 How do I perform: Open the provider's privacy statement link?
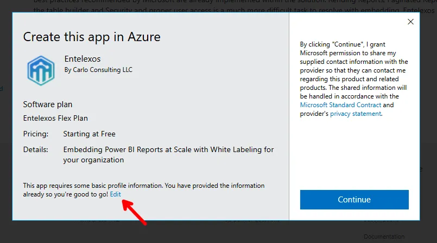[x=355, y=114]
